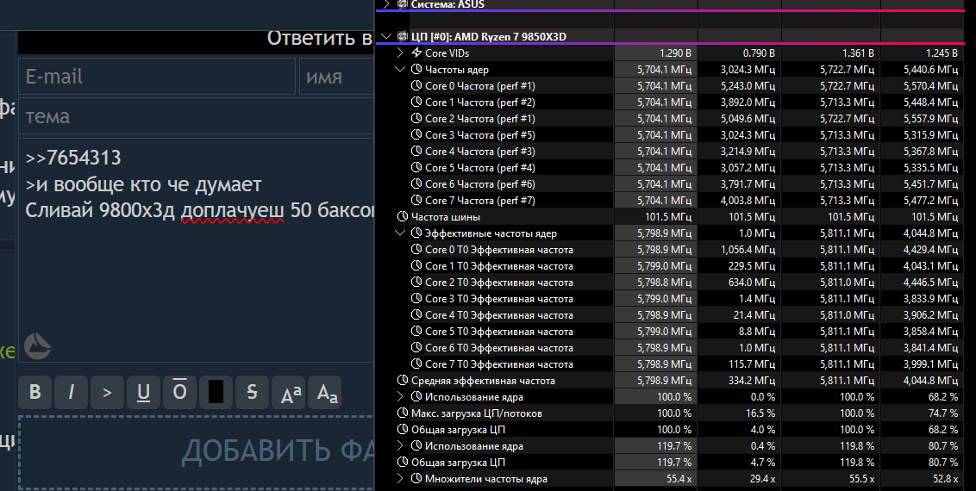Expand the Использование ядра row showing 119.7 %
The width and height of the screenshot is (976, 491).
pyautogui.click(x=400, y=445)
